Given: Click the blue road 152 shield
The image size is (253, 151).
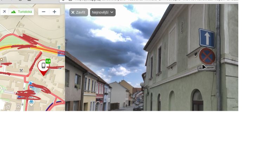Looking at the screenshot, I should tap(61, 54).
